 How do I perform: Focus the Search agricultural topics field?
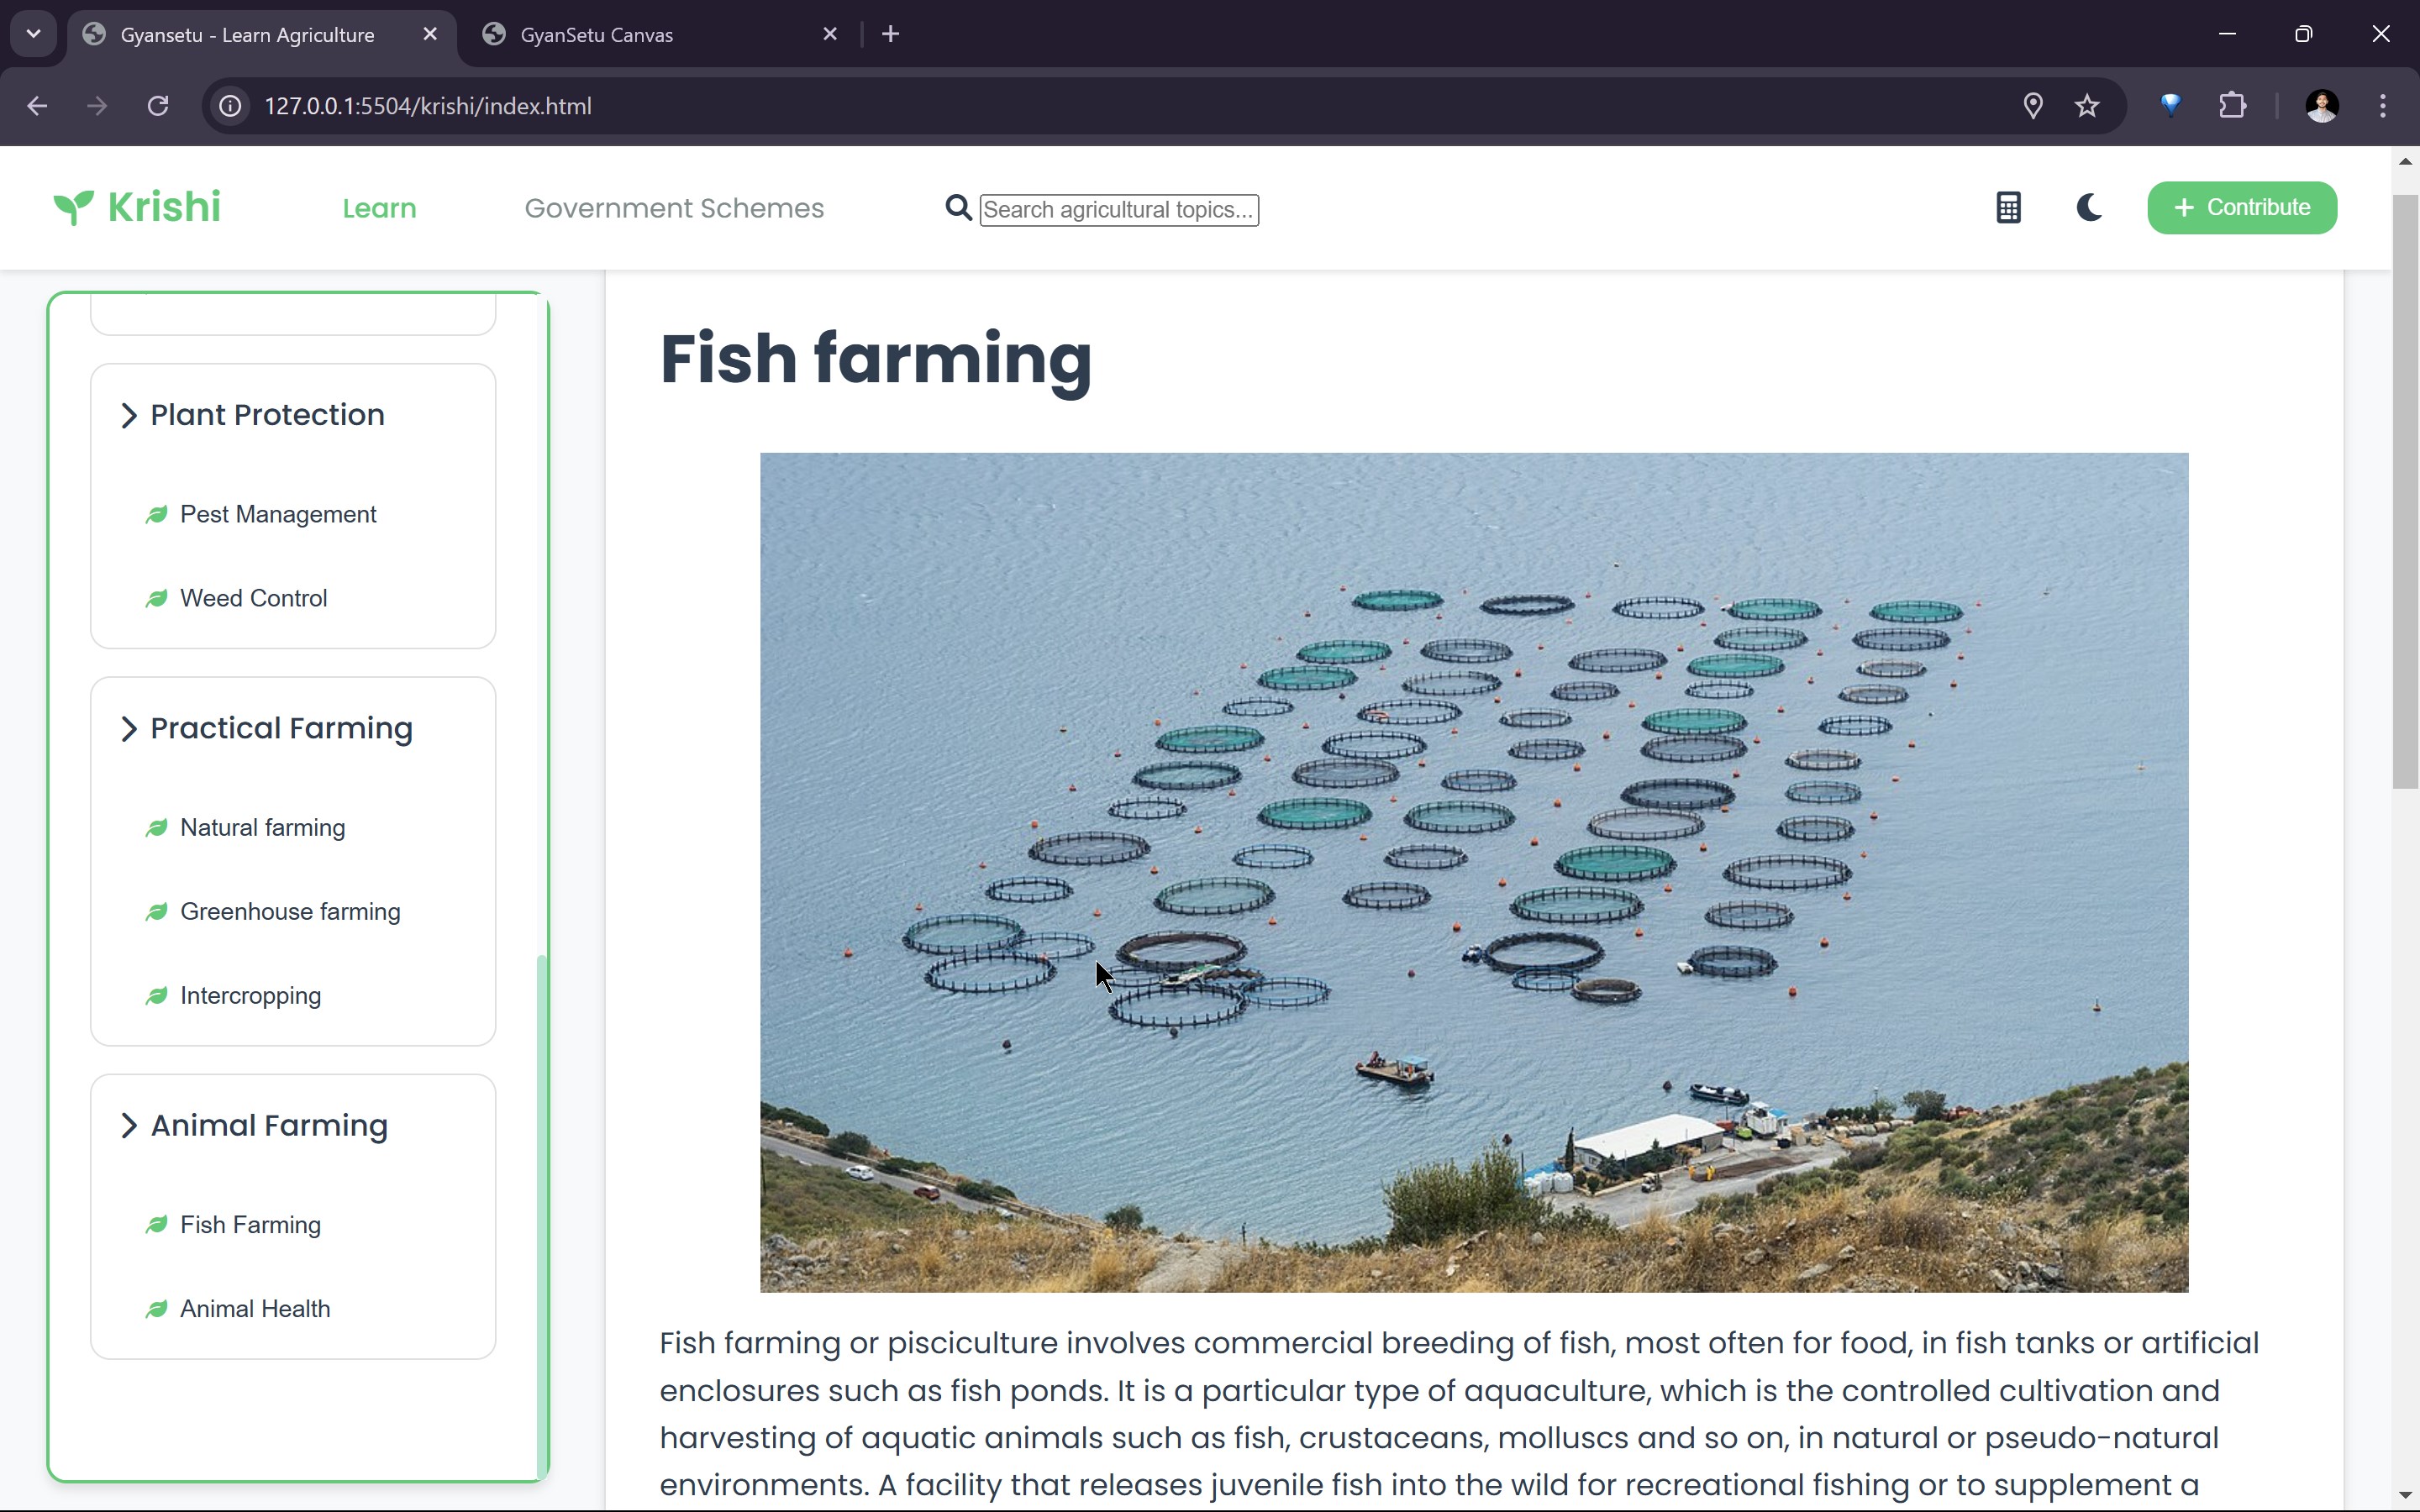(x=1118, y=210)
